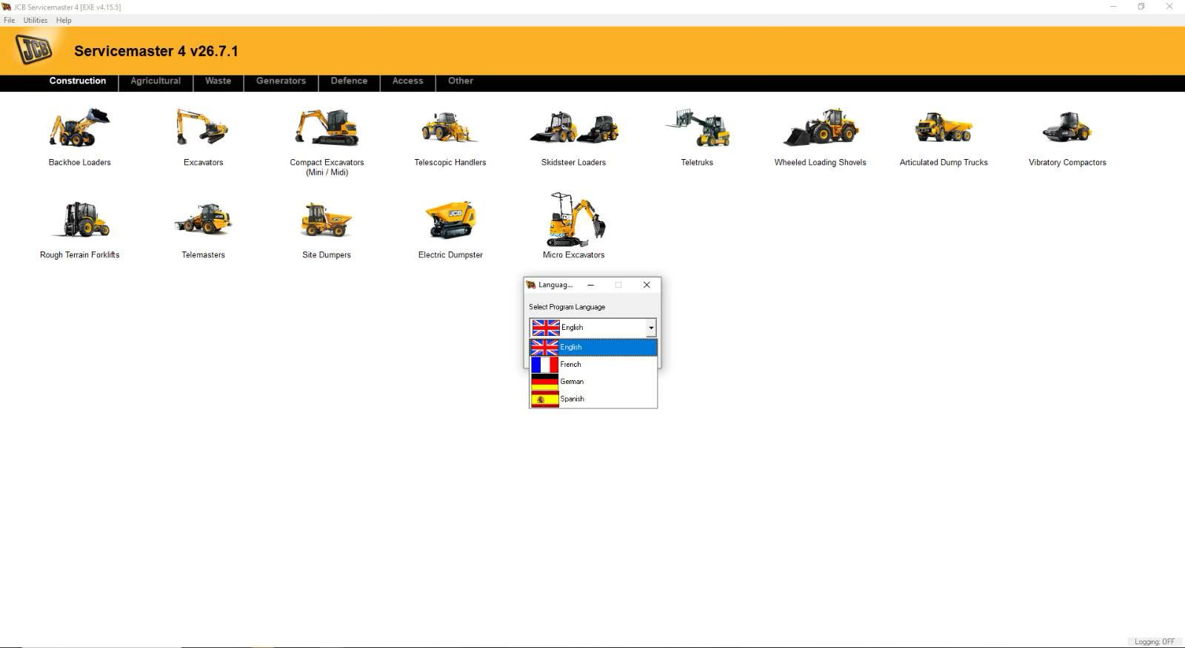The image size is (1185, 648).
Task: Collapse the language combo box arrow
Action: click(x=651, y=328)
